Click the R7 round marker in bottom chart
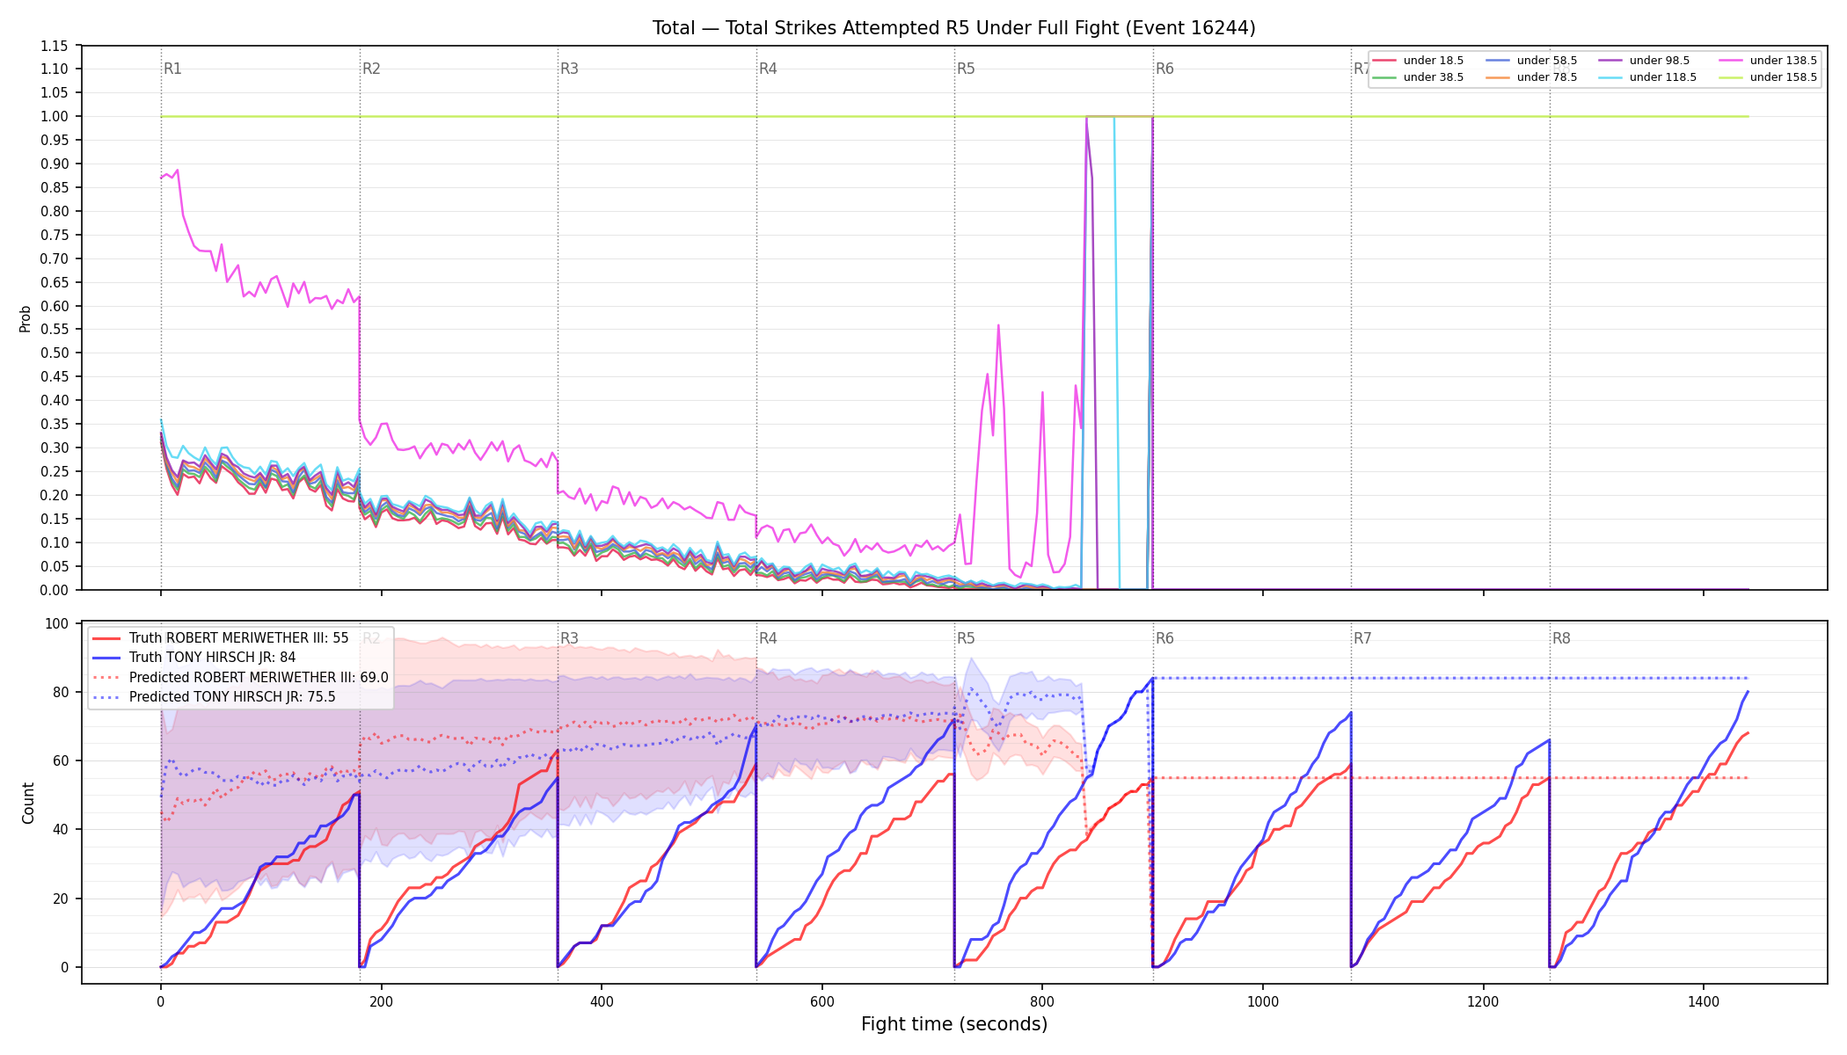1847x1055 pixels. point(1362,638)
